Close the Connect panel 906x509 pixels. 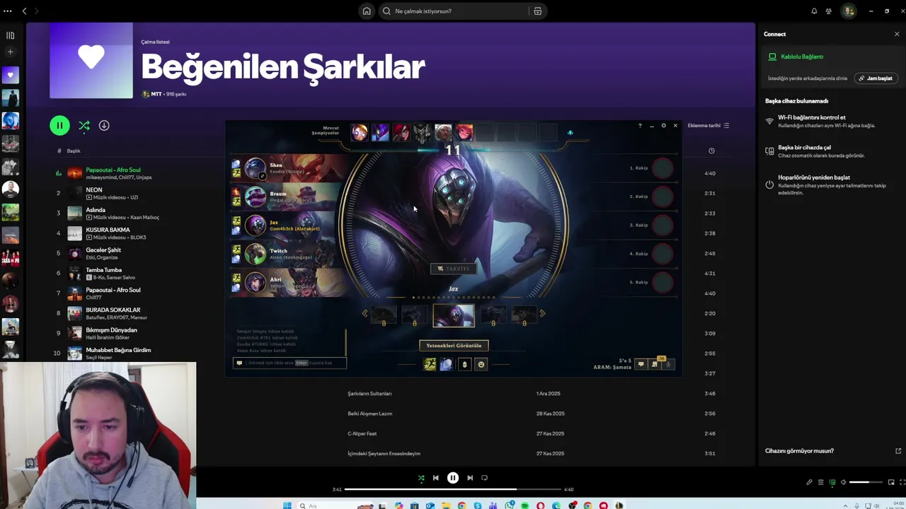897,34
